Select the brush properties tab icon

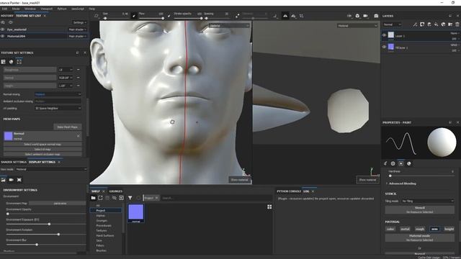point(385,163)
